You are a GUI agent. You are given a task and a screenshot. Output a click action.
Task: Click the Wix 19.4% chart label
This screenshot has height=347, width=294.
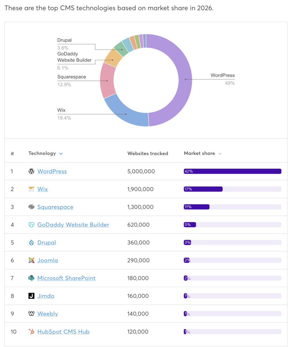[x=64, y=114]
